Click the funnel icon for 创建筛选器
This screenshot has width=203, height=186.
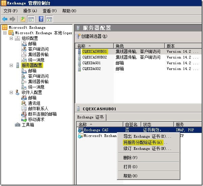pyautogui.click(x=78, y=36)
